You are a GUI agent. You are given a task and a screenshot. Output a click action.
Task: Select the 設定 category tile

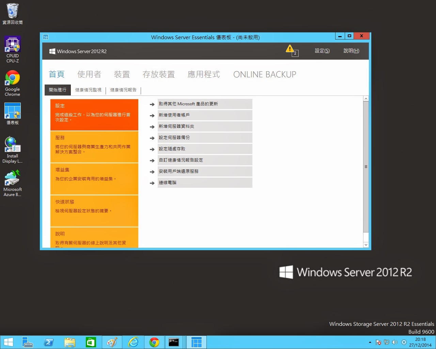94,115
